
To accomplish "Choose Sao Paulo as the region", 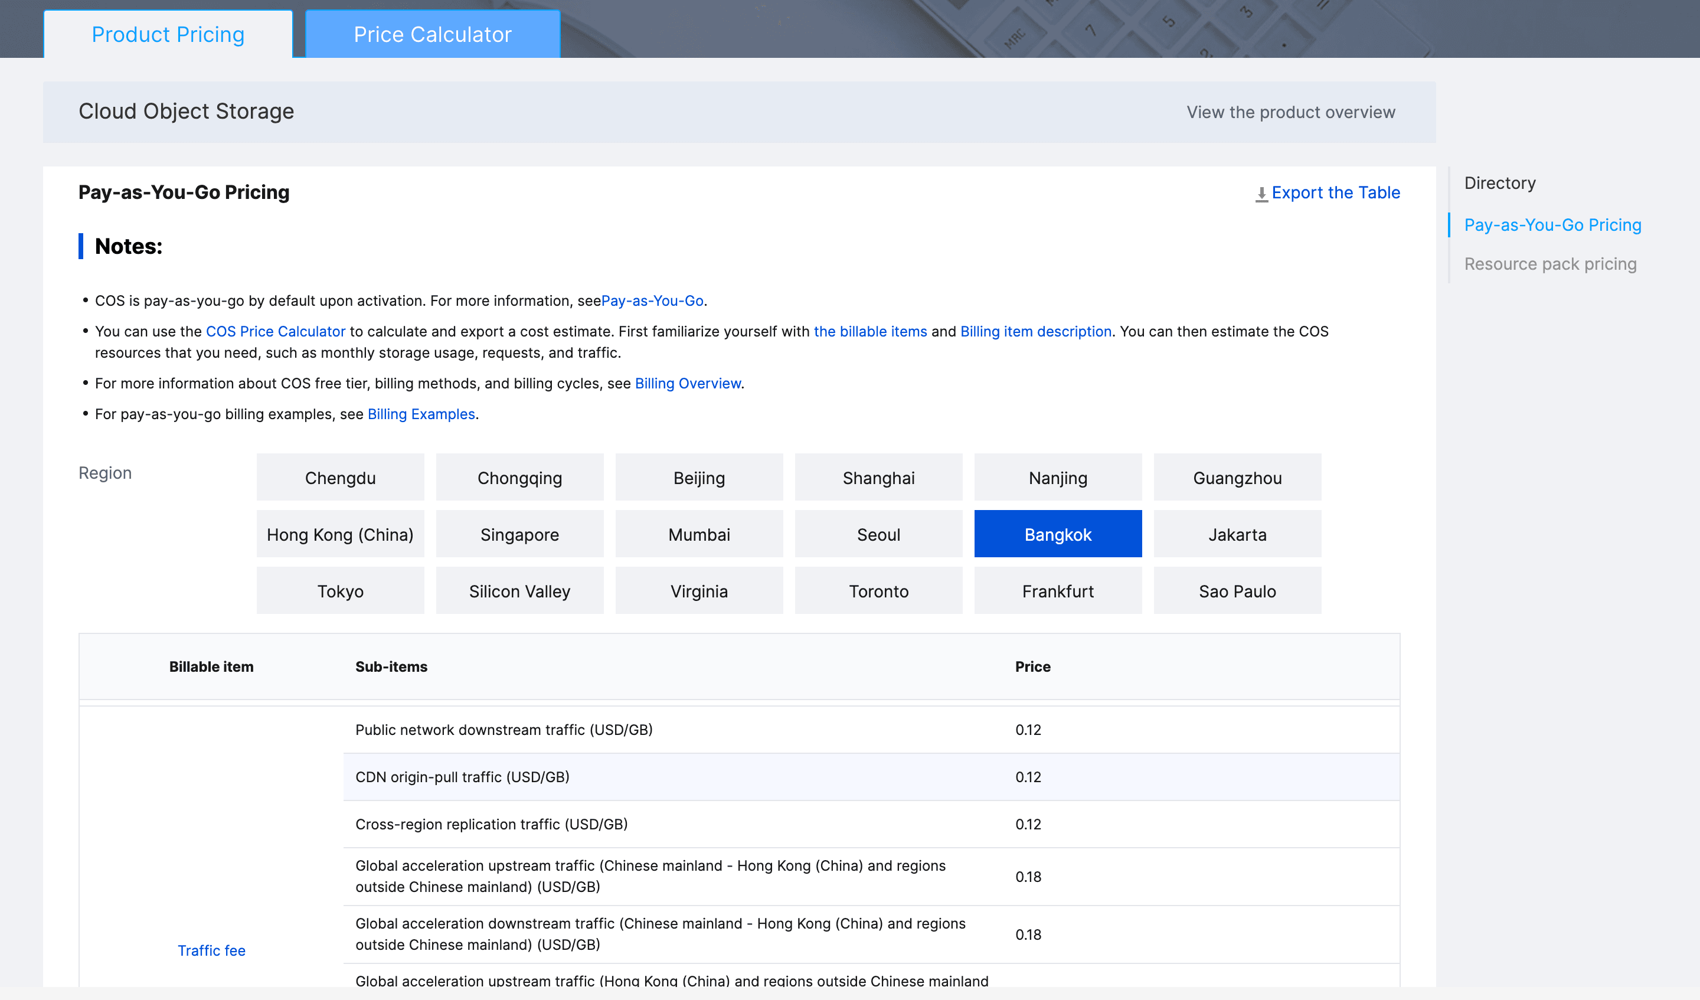I will 1237,591.
